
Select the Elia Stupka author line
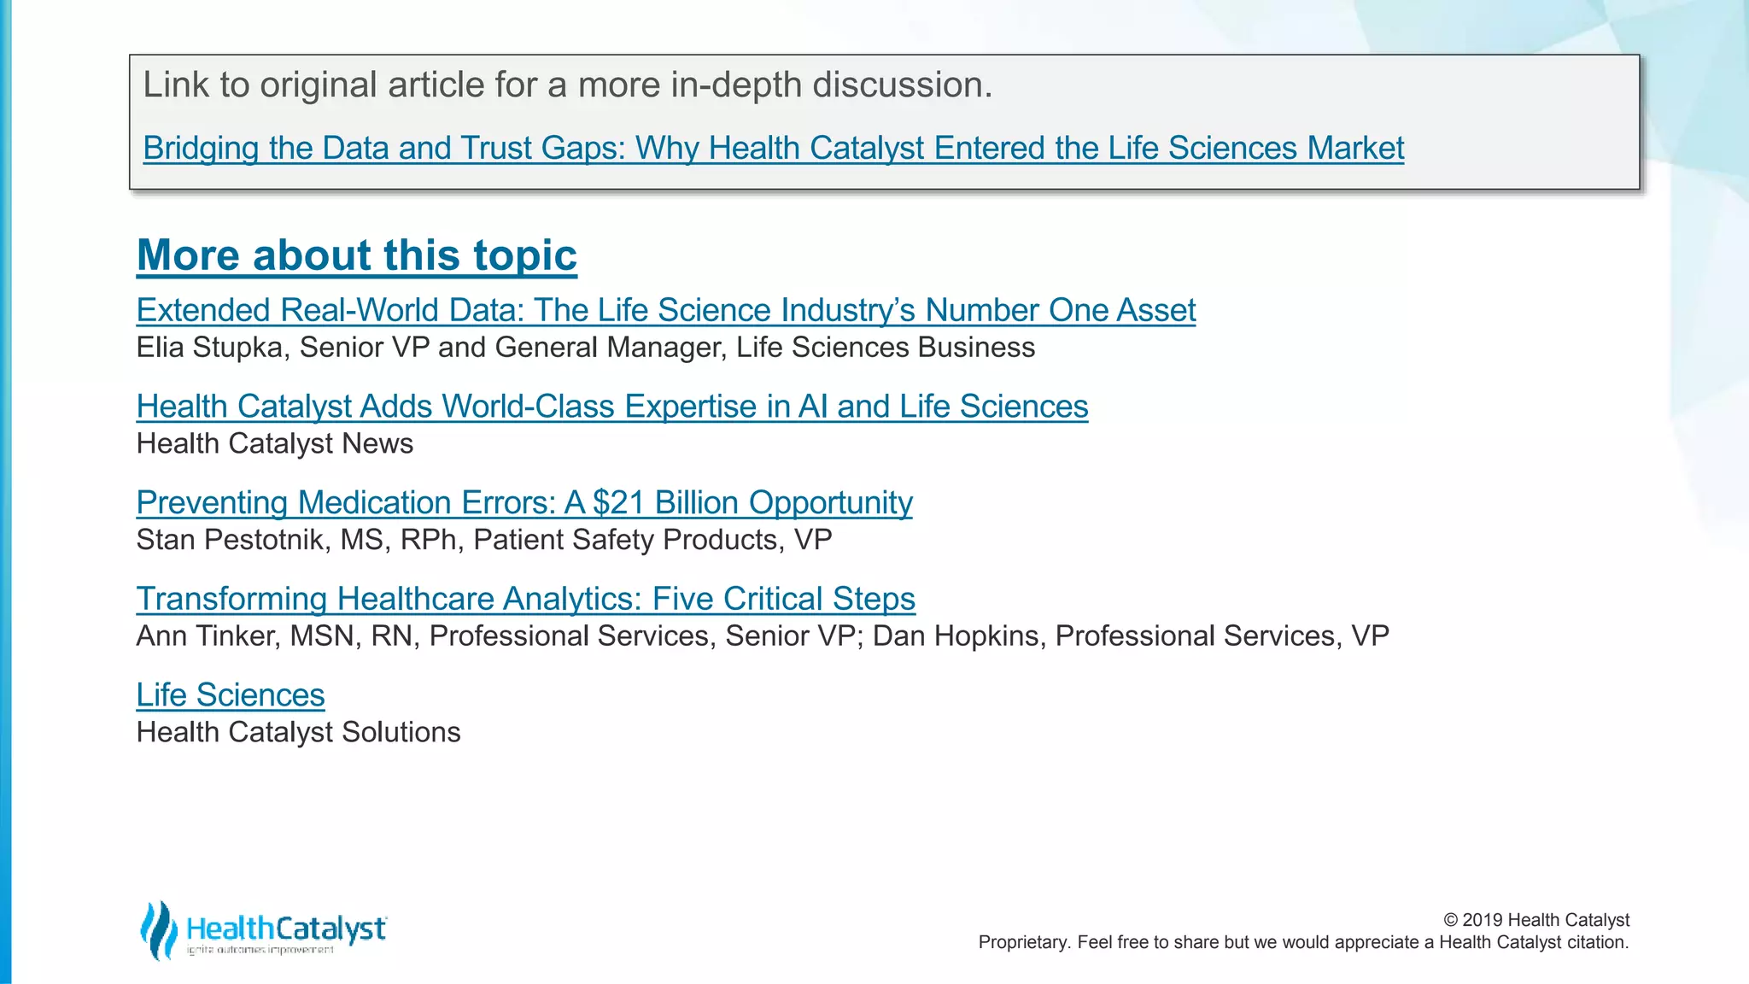coord(586,348)
